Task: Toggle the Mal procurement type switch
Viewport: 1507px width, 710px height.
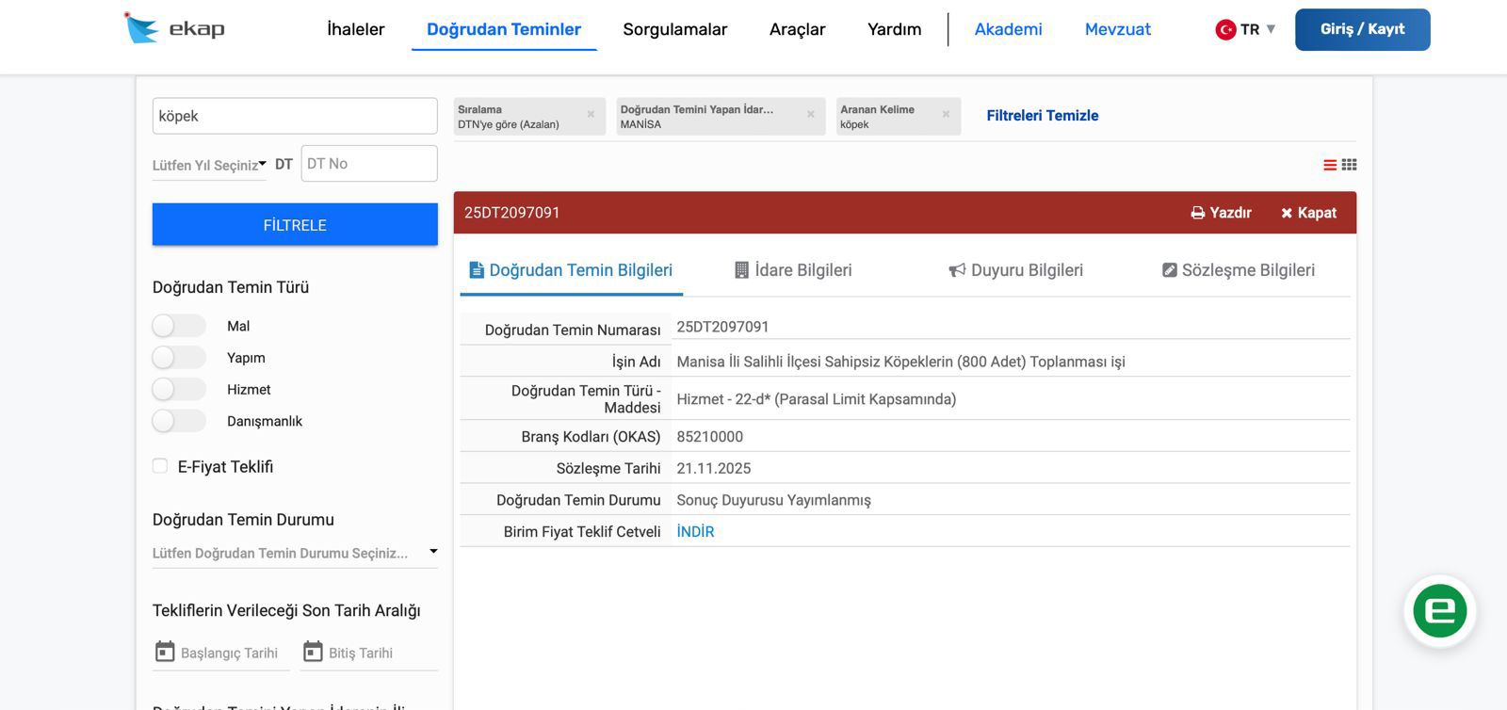Action: point(178,326)
